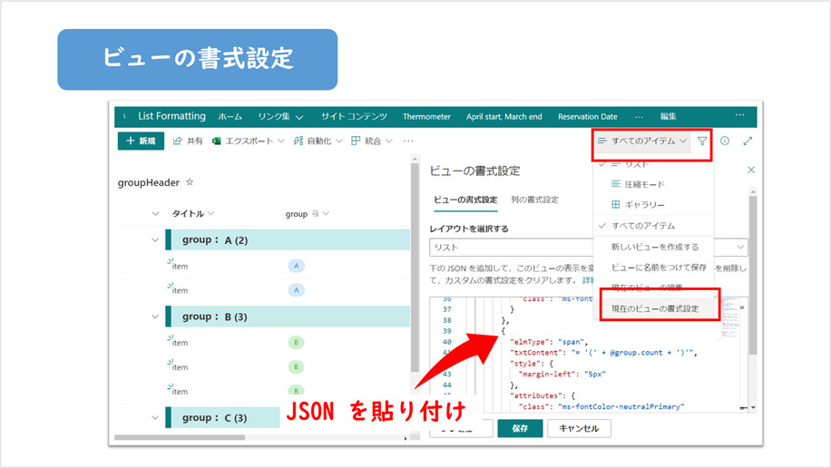Click the compact mode lines icon
This screenshot has height=468, width=831.
tap(615, 184)
